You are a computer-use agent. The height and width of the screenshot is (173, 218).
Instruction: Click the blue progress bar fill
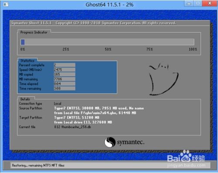point(23,42)
